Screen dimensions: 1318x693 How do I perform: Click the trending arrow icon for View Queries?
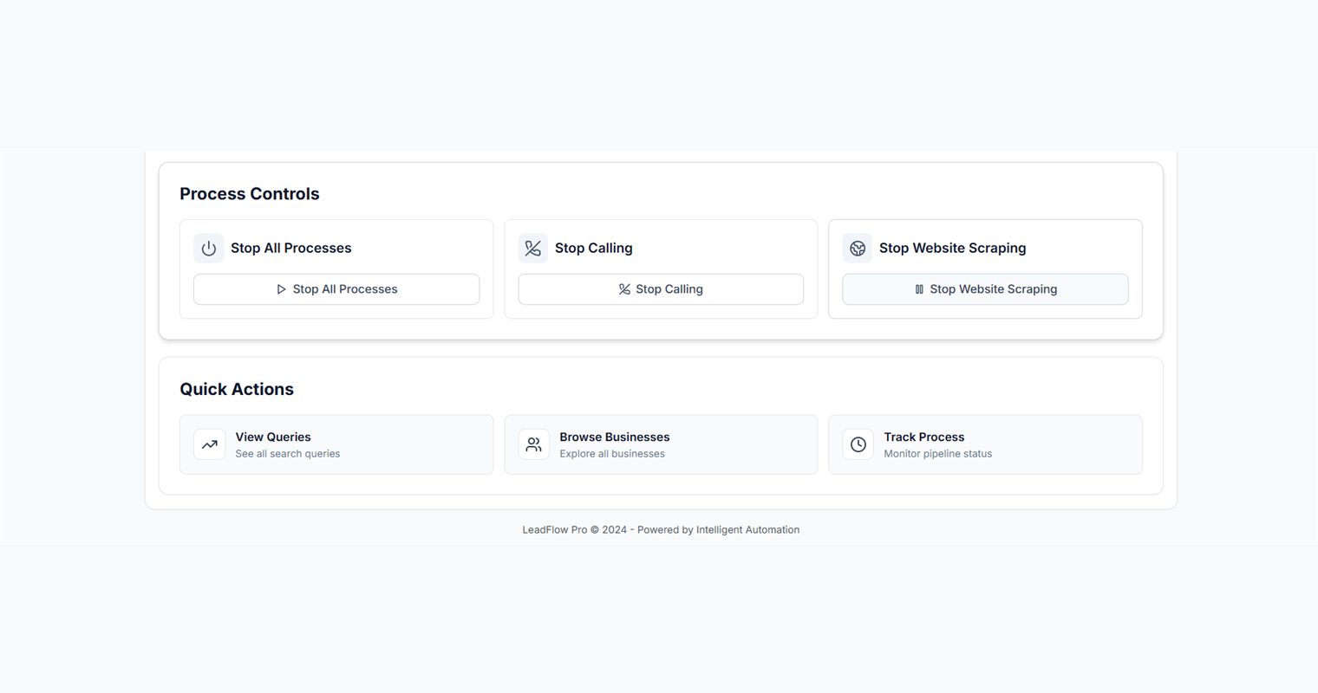click(210, 444)
